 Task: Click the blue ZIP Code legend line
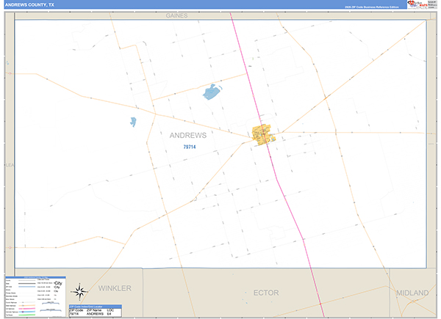pos(26,287)
